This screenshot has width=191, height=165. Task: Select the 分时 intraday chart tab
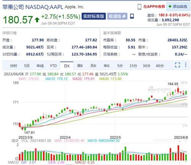13,66
